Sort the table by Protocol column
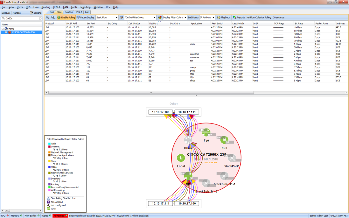The width and height of the screenshot is (349, 218). click(x=55, y=23)
